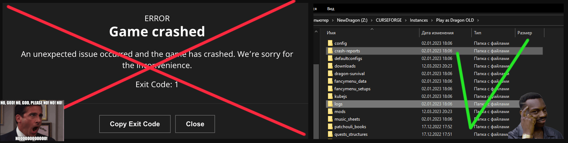Image resolution: width=568 pixels, height=143 pixels.
Task: Select the downloads folder icon
Action: pos(330,66)
